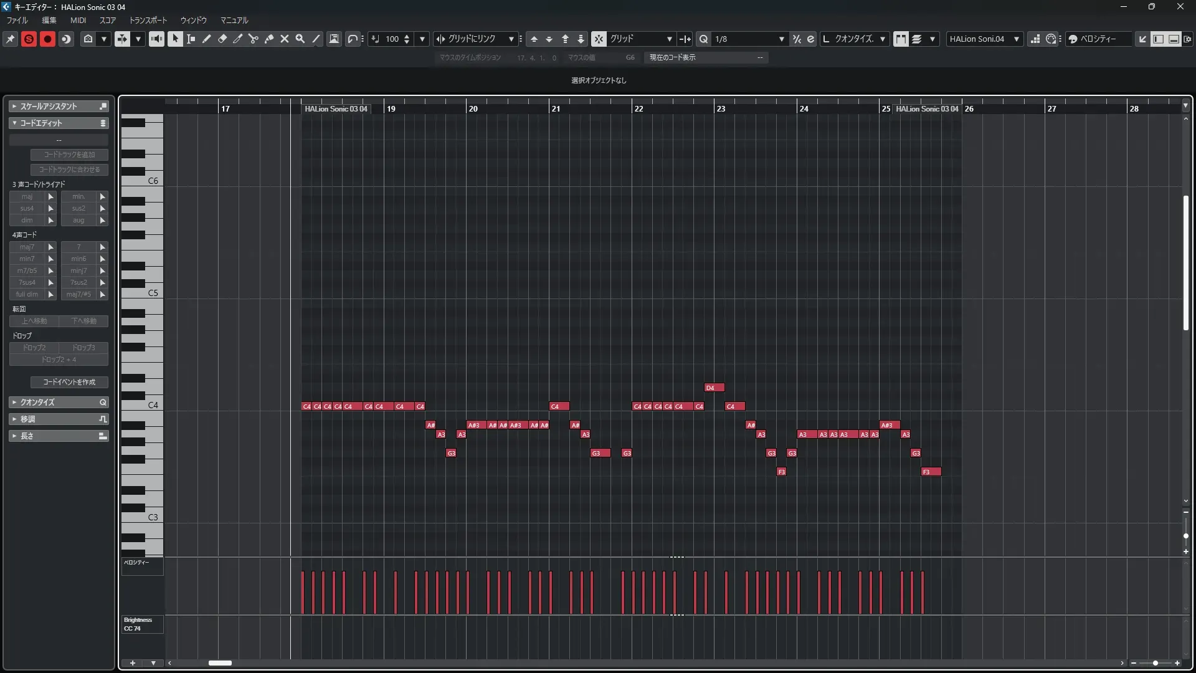Viewport: 1196px width, 673px height.
Task: Select the Line drawing tool
Action: point(316,39)
